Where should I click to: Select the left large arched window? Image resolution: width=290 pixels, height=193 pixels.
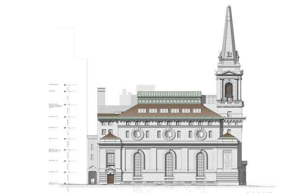(138, 164)
